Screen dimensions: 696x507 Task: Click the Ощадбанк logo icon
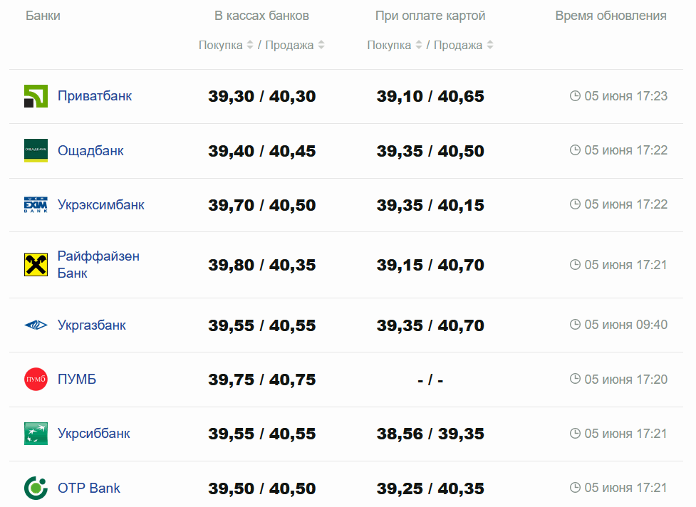point(36,150)
